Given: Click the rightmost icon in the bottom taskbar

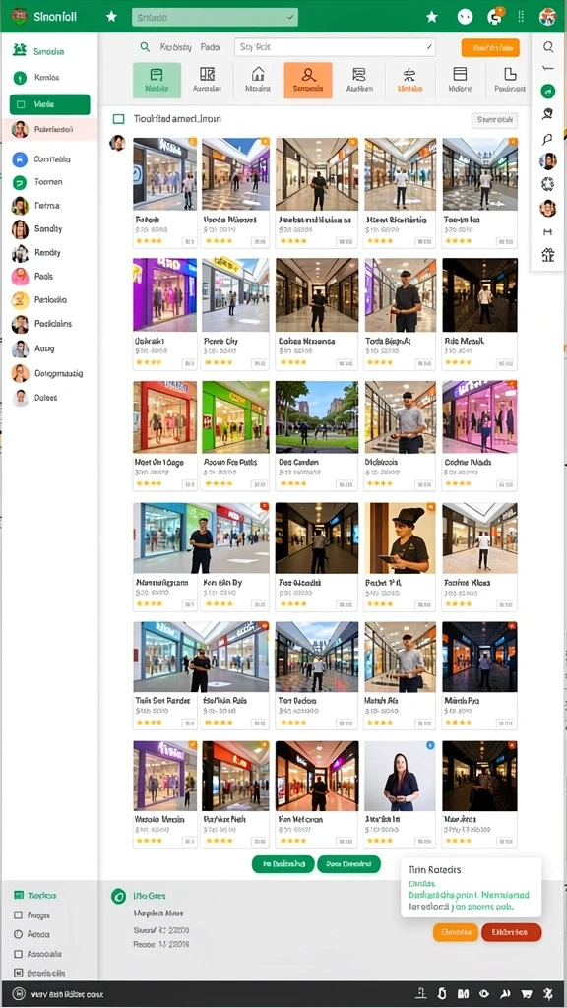Looking at the screenshot, I should coord(547,994).
